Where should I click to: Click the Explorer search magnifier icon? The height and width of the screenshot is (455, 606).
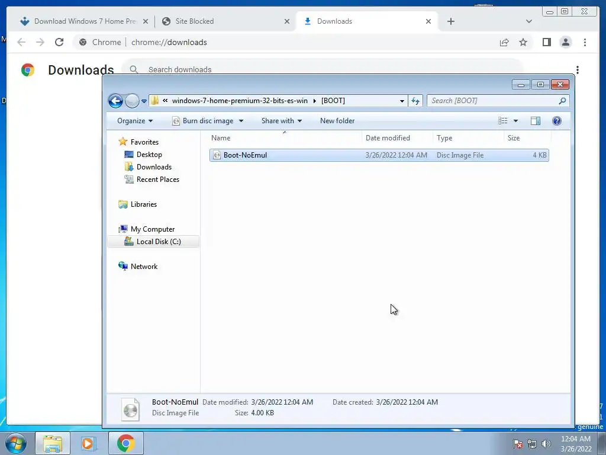click(x=562, y=101)
